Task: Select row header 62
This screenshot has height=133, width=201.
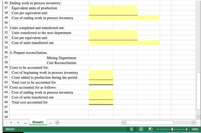Action: pyautogui.click(x=6, y=82)
